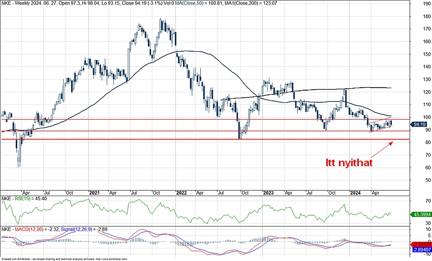
Task: Click the 2023 year label on time axis
Action: 268,193
